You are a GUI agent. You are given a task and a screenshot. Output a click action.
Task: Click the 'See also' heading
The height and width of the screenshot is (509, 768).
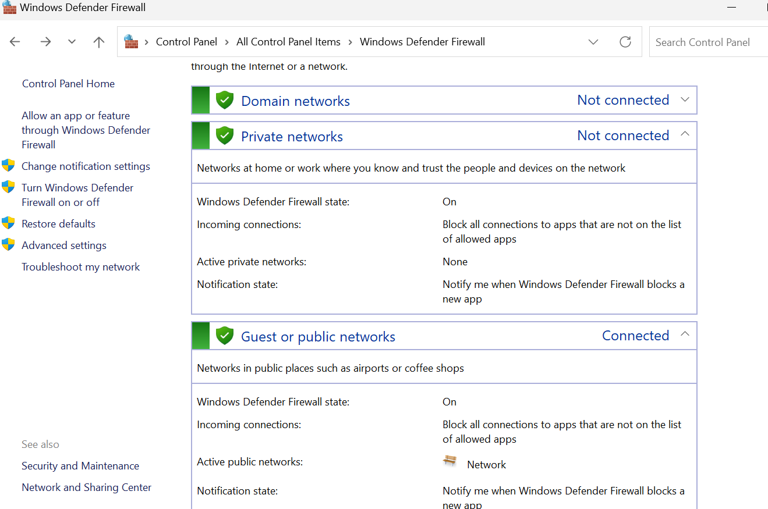(40, 444)
